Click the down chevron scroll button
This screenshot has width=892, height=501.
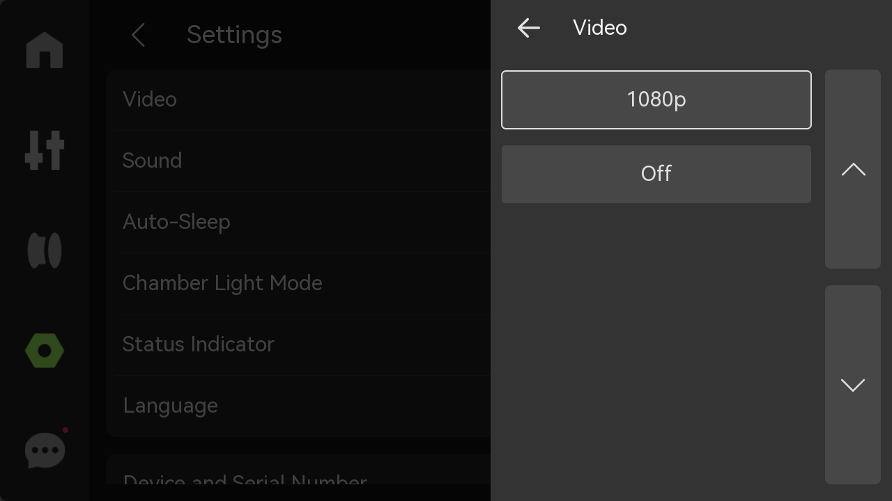853,385
